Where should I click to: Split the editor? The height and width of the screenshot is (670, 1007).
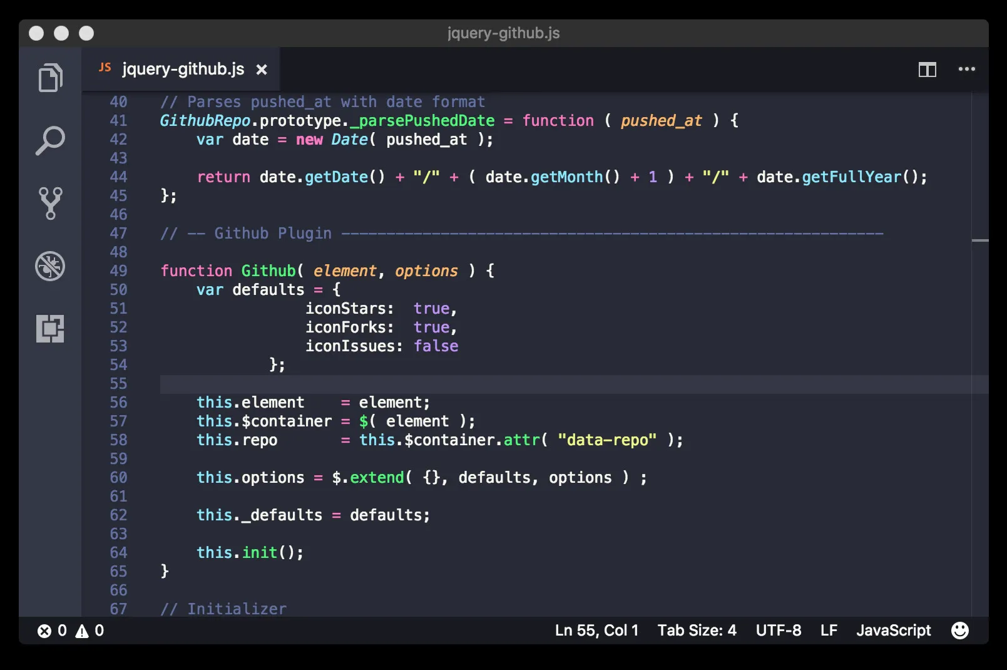pos(927,70)
